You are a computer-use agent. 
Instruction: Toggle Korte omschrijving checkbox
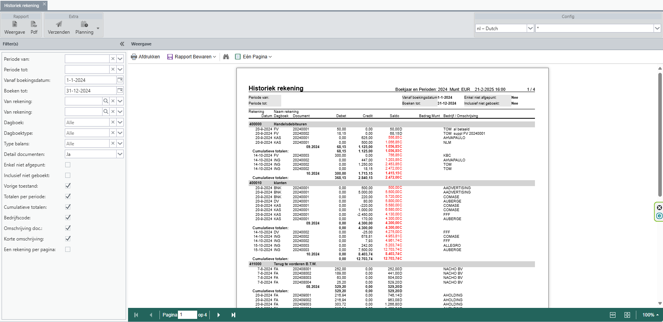point(68,239)
